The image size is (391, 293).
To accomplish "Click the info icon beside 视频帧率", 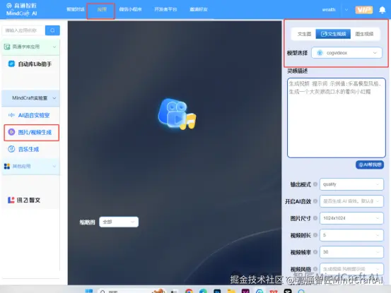I will [315, 252].
